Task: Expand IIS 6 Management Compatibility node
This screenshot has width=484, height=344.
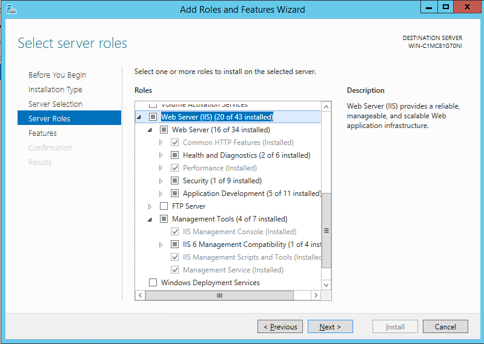Action: pyautogui.click(x=161, y=245)
